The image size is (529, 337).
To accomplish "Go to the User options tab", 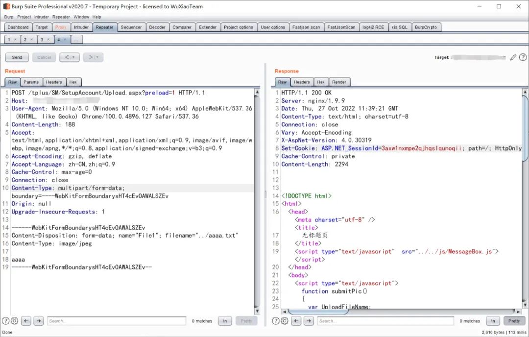I will pos(273,27).
